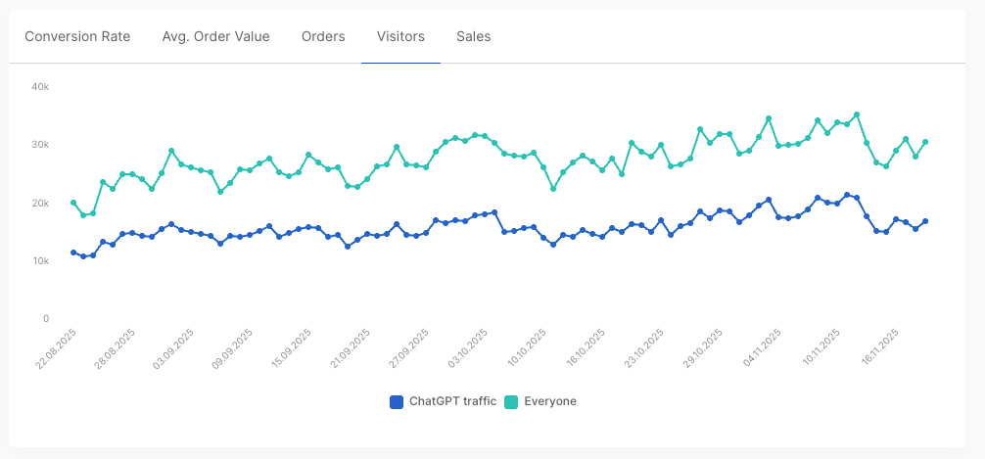Click the teal Everyone legend swatch
Viewport: 985px width, 459px height.
511,401
